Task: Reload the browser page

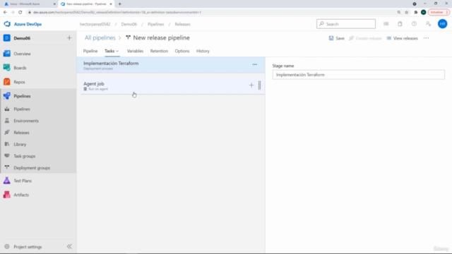Action: click(x=20, y=12)
